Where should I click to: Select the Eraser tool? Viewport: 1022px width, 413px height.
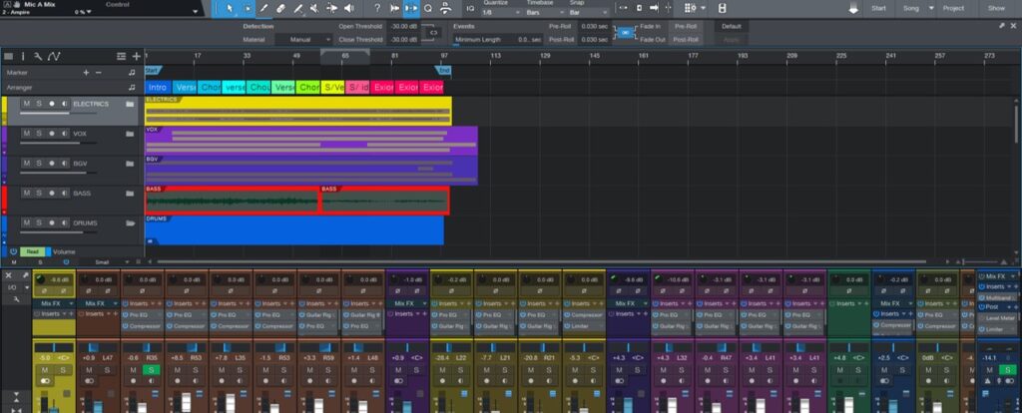(280, 8)
